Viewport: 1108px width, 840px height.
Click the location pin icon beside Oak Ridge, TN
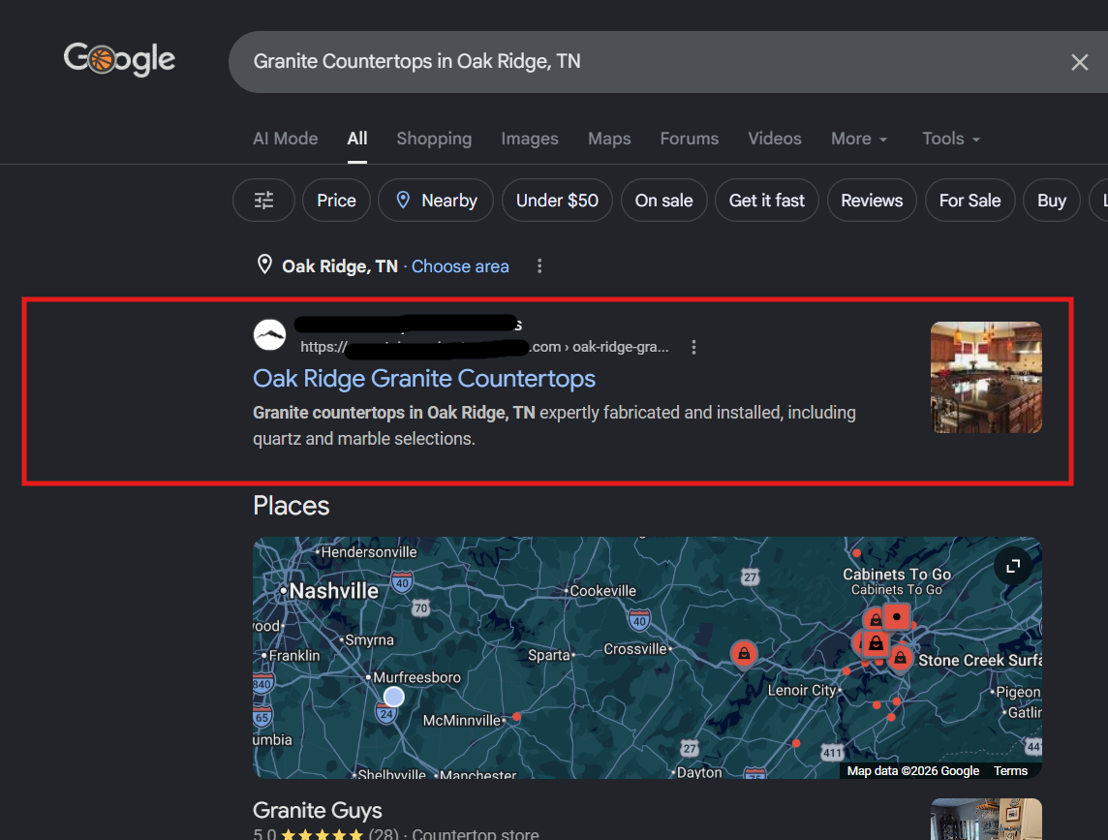tap(264, 265)
